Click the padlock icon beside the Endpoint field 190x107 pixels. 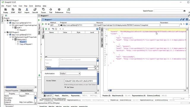tap(61, 25)
